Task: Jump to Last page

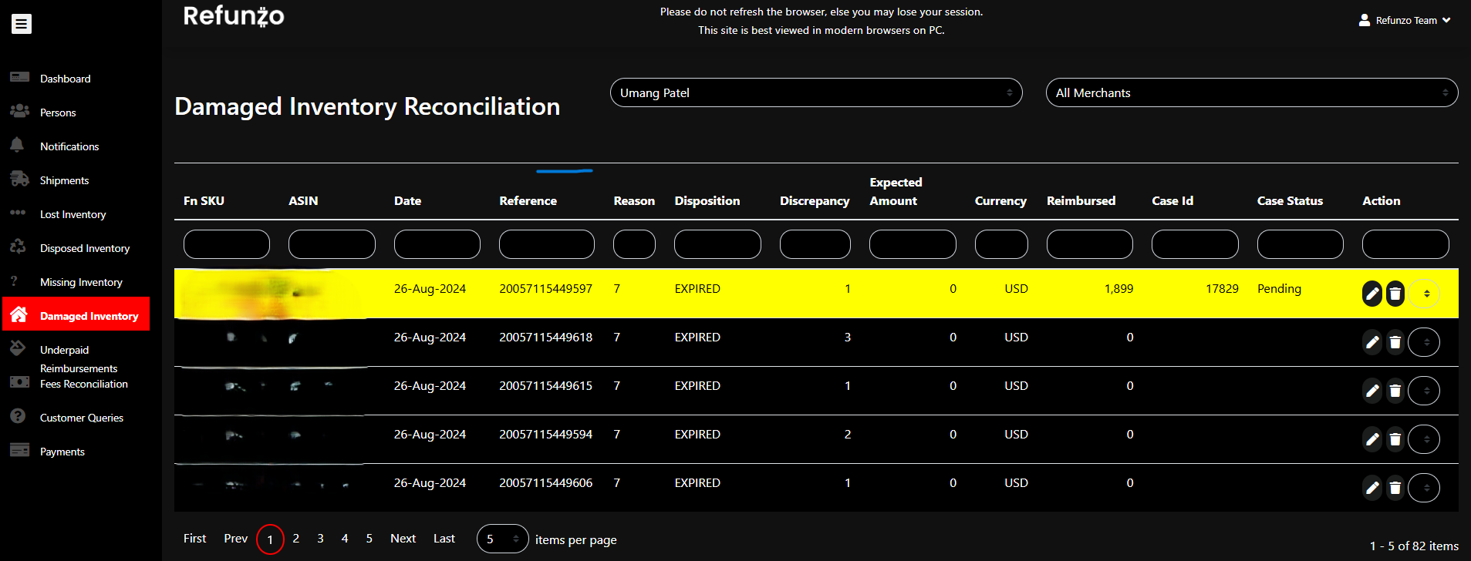Action: [x=444, y=539]
